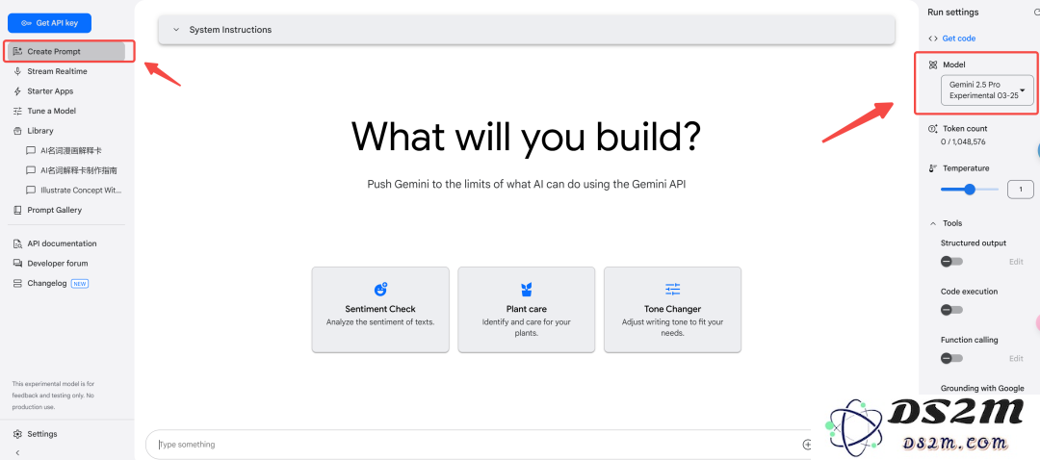The image size is (1040, 460).
Task: Collapse the Tools section chevron
Action: (934, 223)
